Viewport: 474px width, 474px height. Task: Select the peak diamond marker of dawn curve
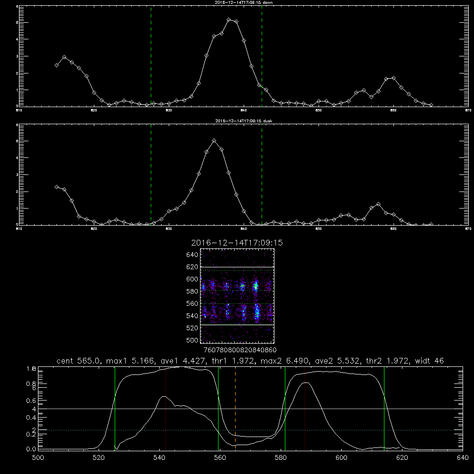click(229, 20)
